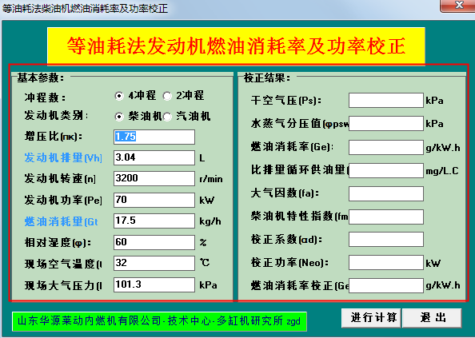Click the 发动机功率 field showing 70
The width and height of the screenshot is (475, 338).
[154, 200]
